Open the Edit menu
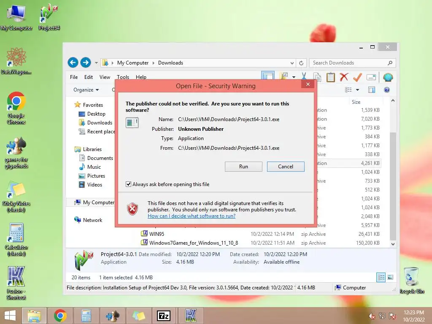The width and height of the screenshot is (432, 324). point(89,77)
